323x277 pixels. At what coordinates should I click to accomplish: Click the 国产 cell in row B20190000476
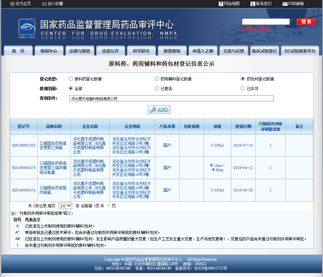tap(167, 168)
